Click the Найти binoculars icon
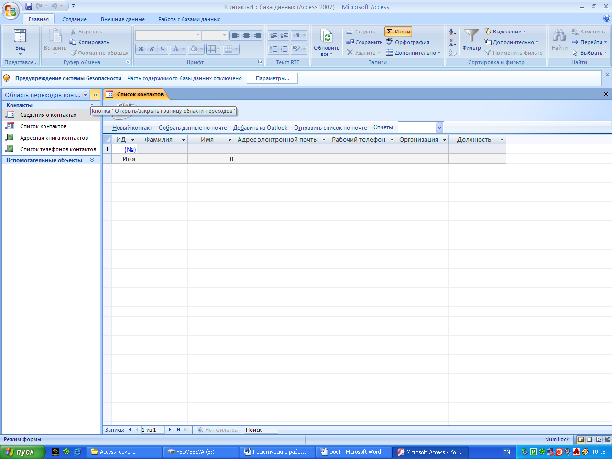 559,36
